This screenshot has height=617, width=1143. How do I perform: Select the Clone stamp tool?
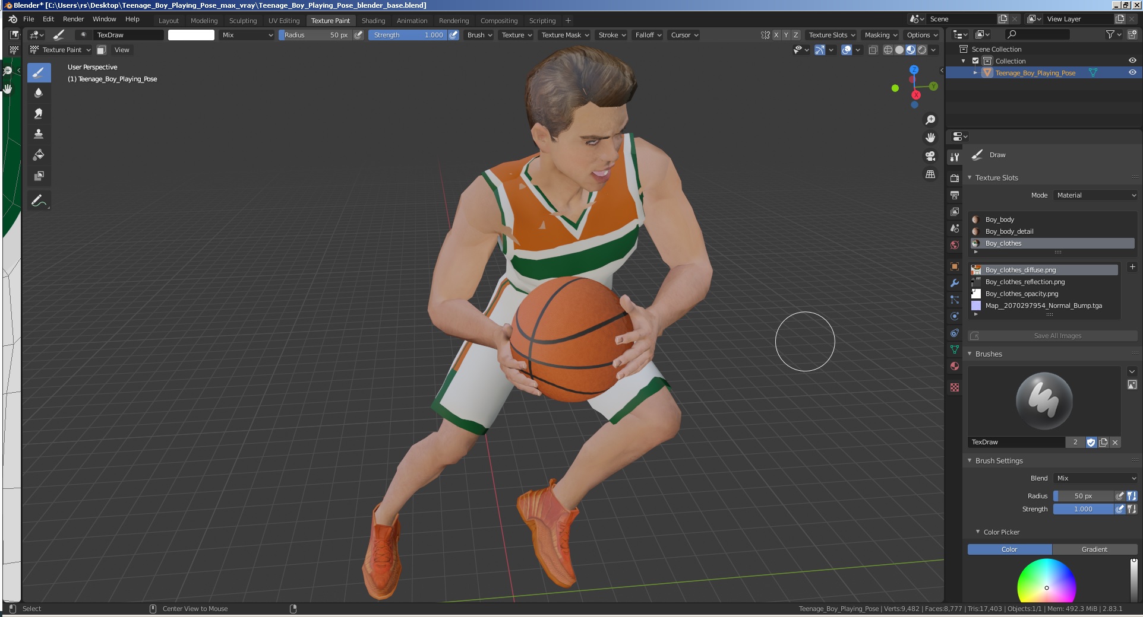(x=39, y=134)
